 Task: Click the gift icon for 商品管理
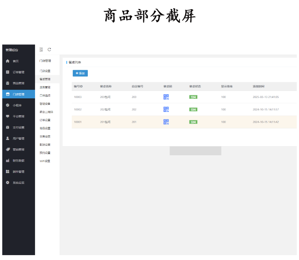point(8,83)
